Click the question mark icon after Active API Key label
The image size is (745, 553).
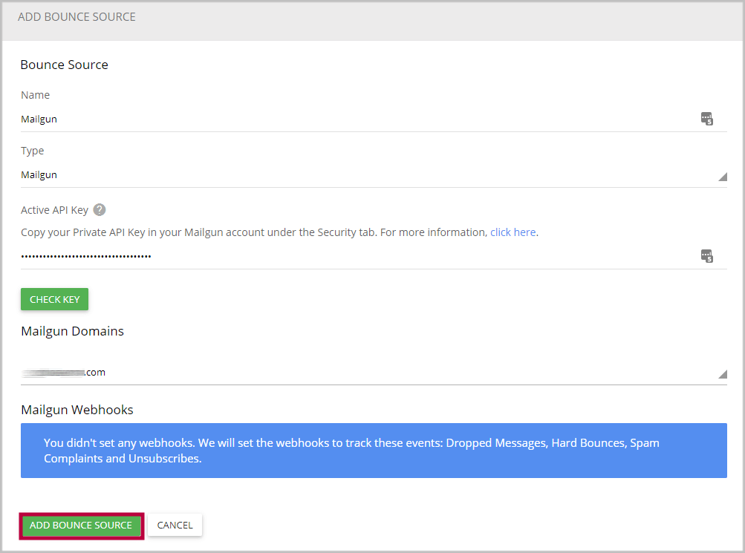pyautogui.click(x=100, y=209)
